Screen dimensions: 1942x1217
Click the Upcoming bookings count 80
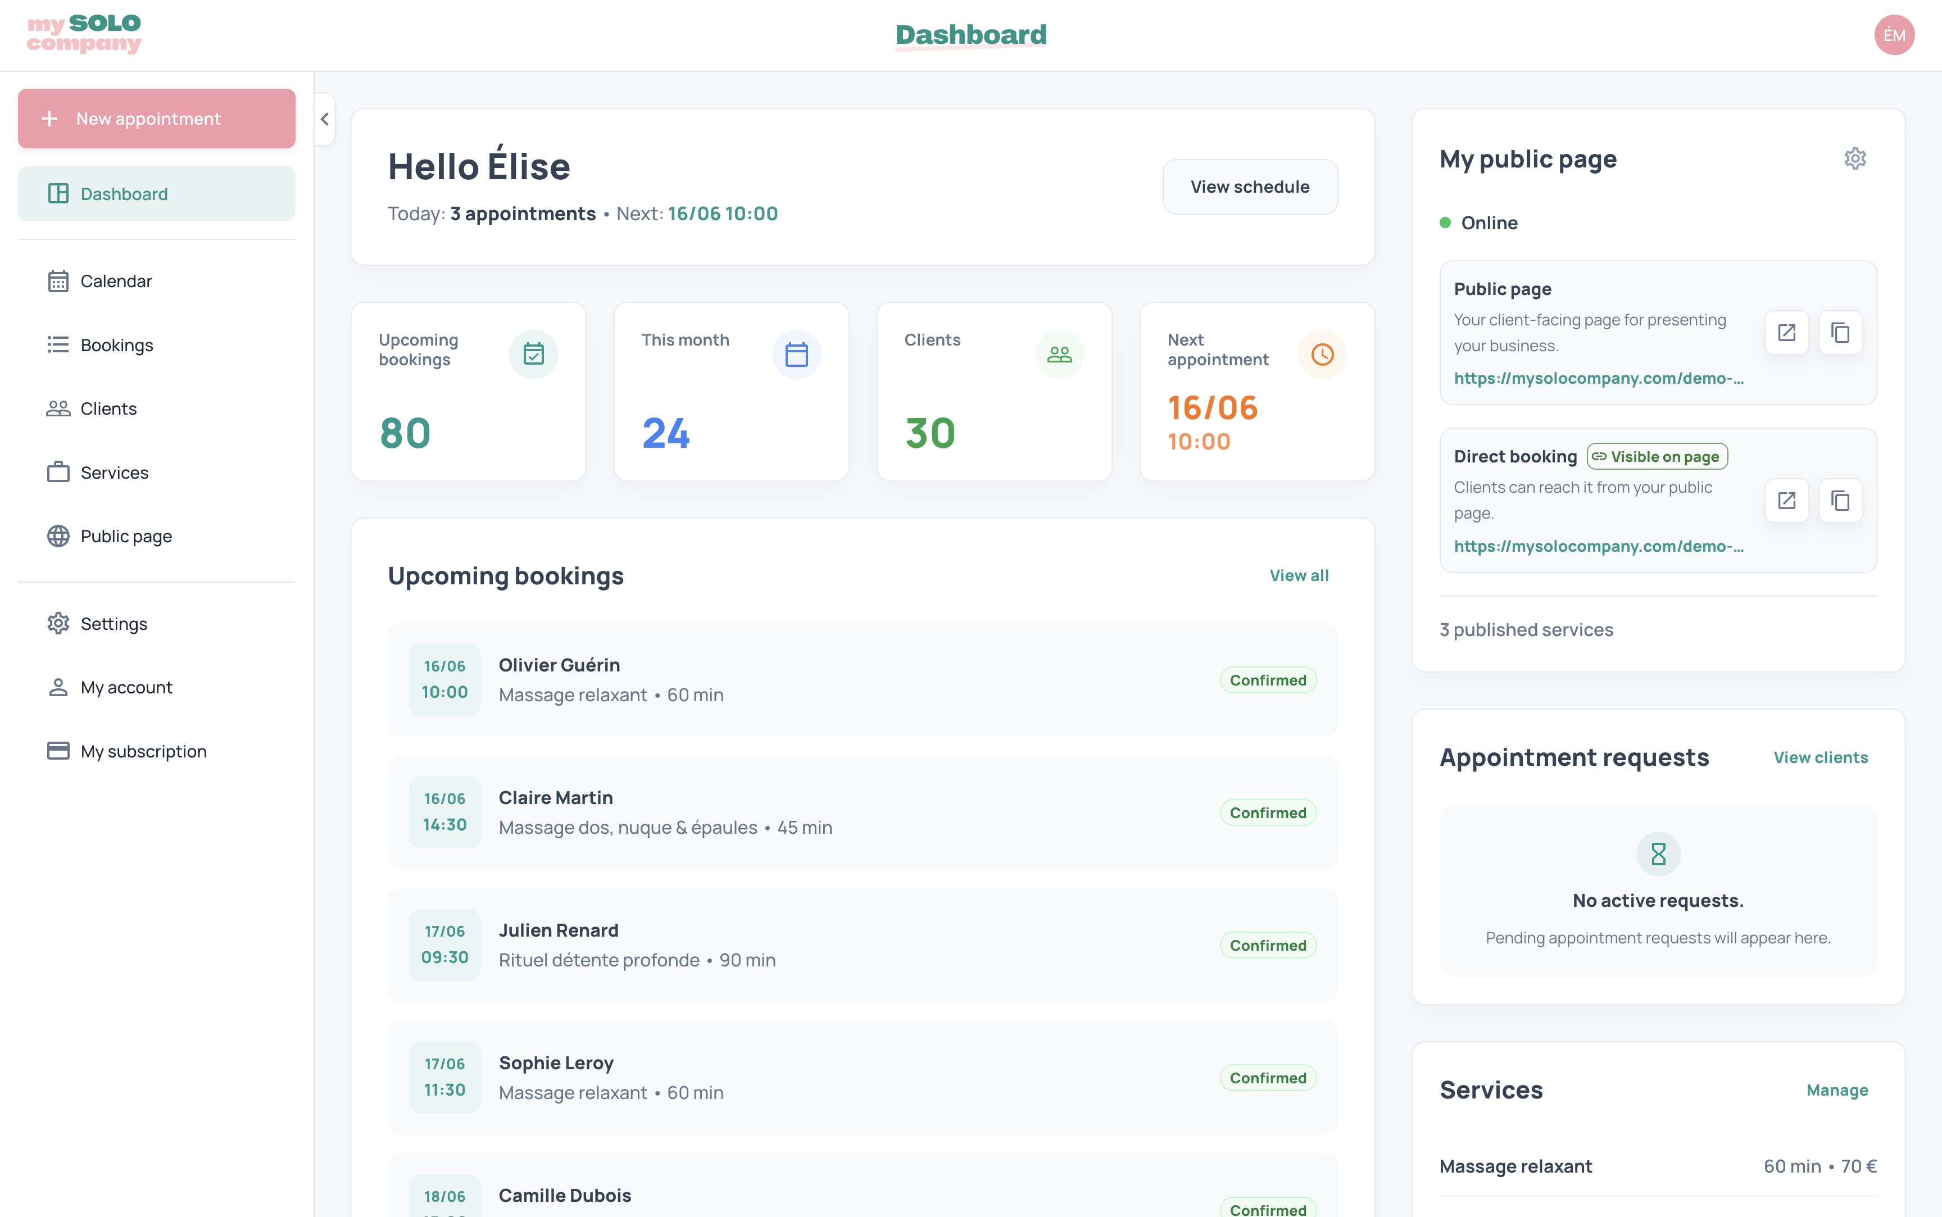pos(406,433)
